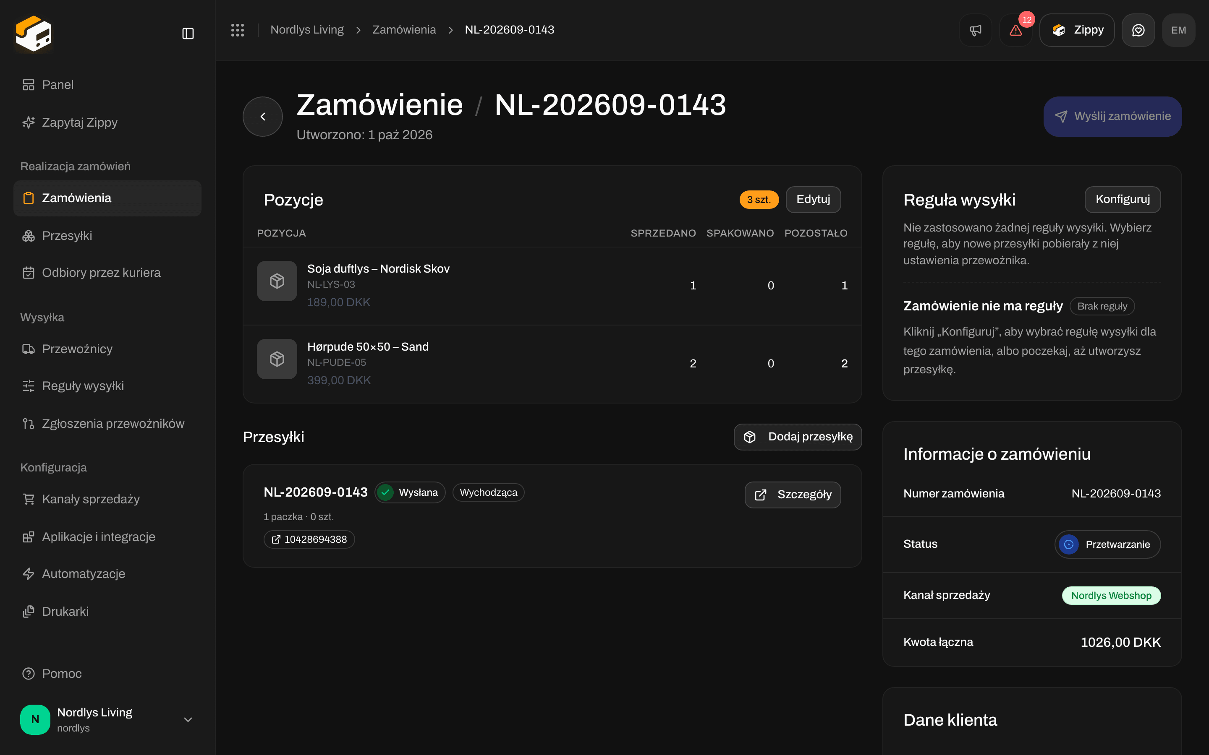Select Zamówienia in the sidebar
Viewport: 1209px width, 755px height.
pyautogui.click(x=107, y=198)
